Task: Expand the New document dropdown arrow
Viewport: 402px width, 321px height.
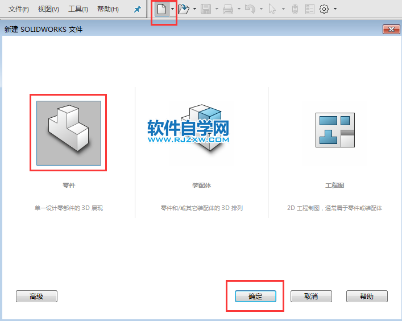Action: coord(172,9)
